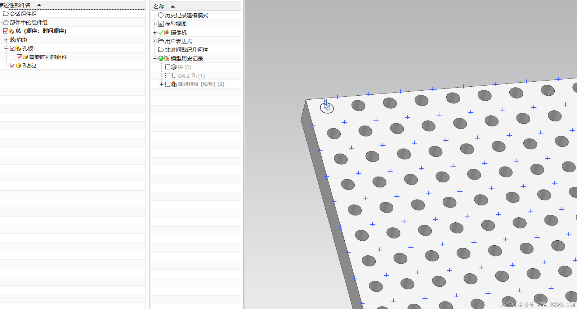Click the pattern icon of 阵列特征 [线性]
The height and width of the screenshot is (309, 577).
(174, 84)
